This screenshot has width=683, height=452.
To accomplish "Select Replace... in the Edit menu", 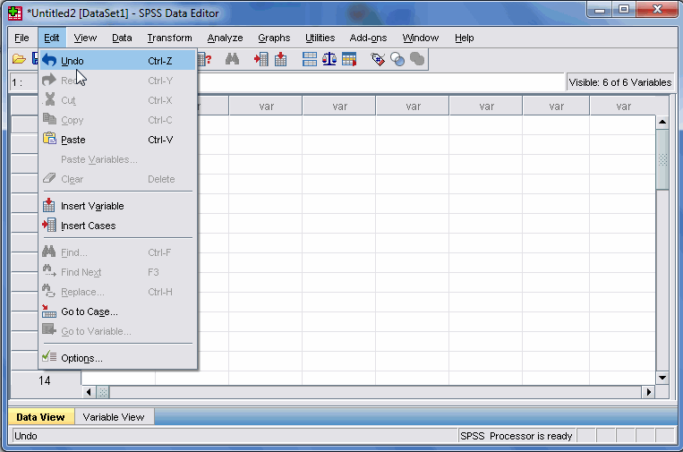I will 117,292.
